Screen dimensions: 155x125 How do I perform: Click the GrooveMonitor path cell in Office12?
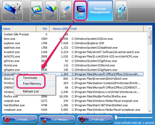[x=106, y=74]
